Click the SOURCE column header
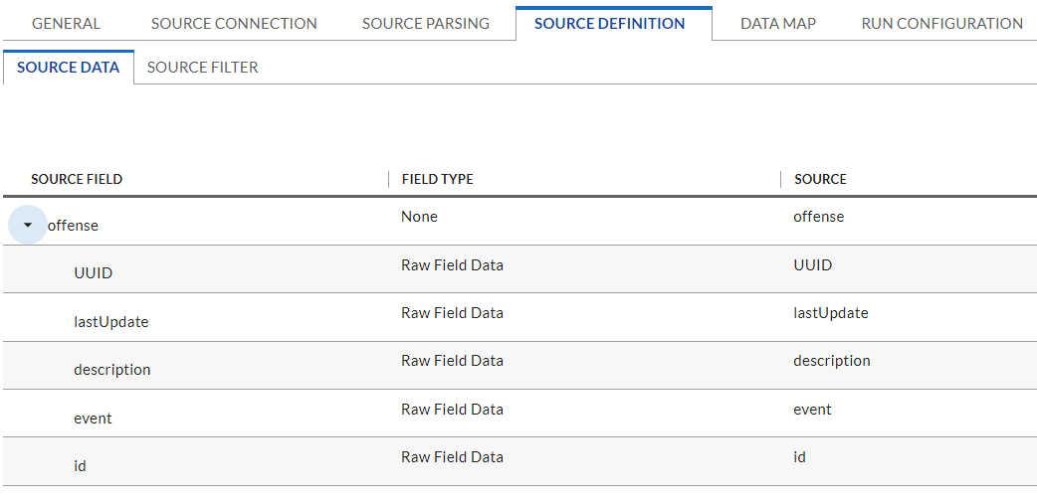The width and height of the screenshot is (1037, 504). coord(820,179)
